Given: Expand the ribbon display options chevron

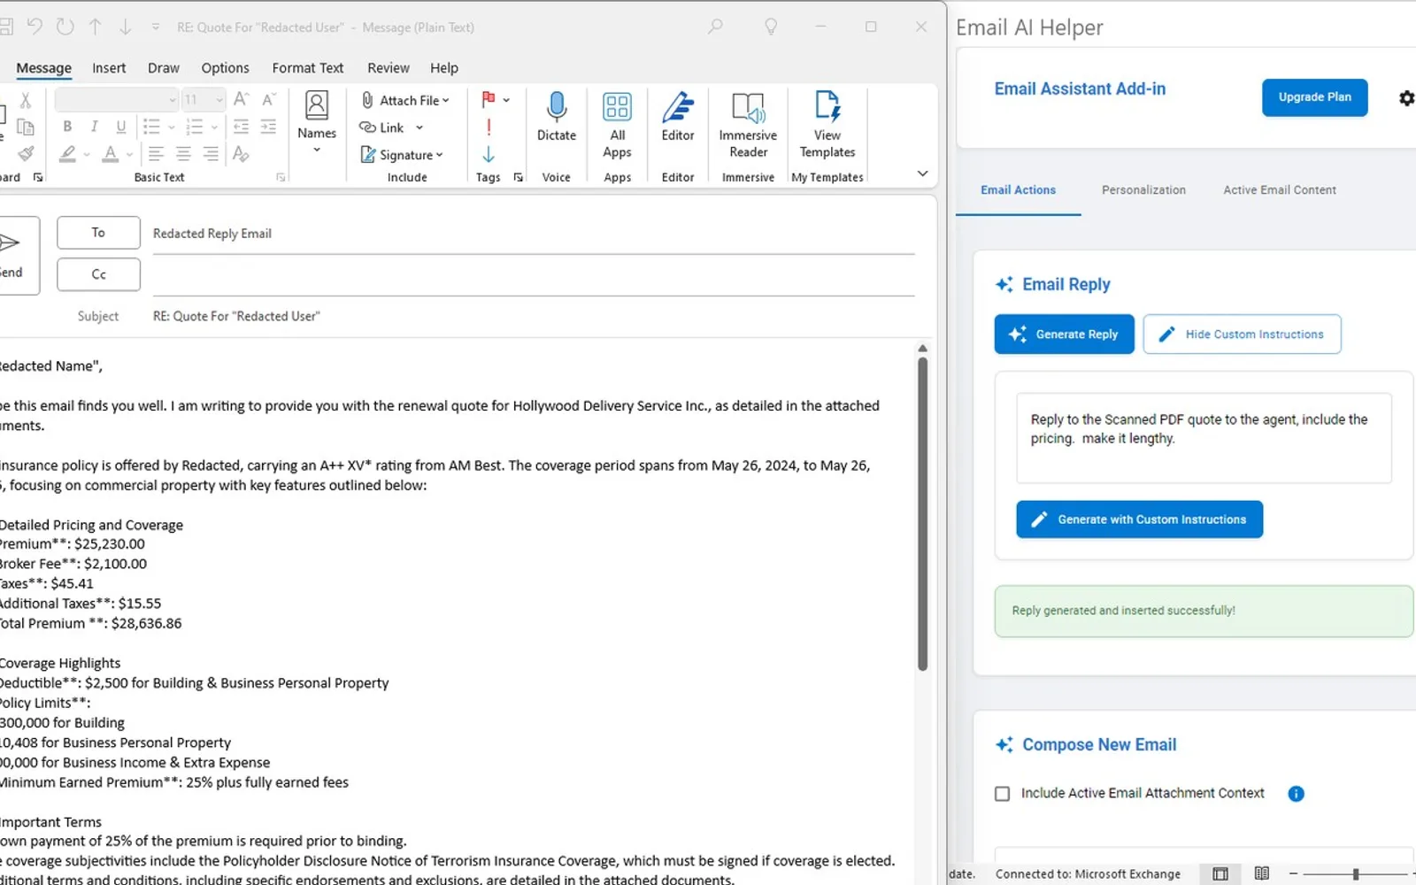Looking at the screenshot, I should pos(922,173).
